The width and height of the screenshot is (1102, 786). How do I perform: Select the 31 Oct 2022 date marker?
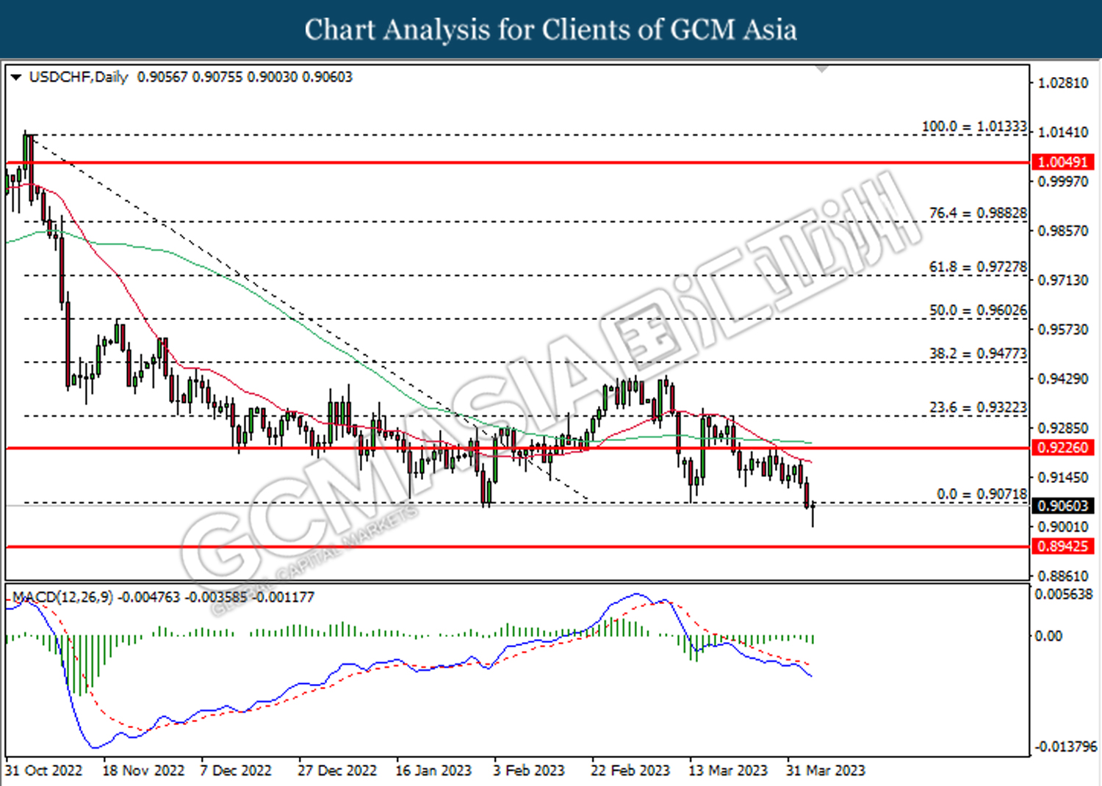click(x=44, y=771)
